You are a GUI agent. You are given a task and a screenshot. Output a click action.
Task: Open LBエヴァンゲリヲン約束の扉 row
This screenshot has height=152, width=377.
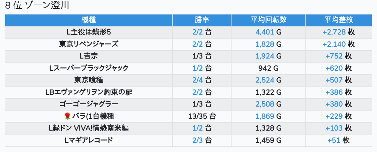[89, 92]
